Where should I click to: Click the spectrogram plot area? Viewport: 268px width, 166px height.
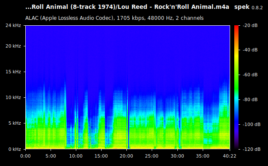coord(128,87)
